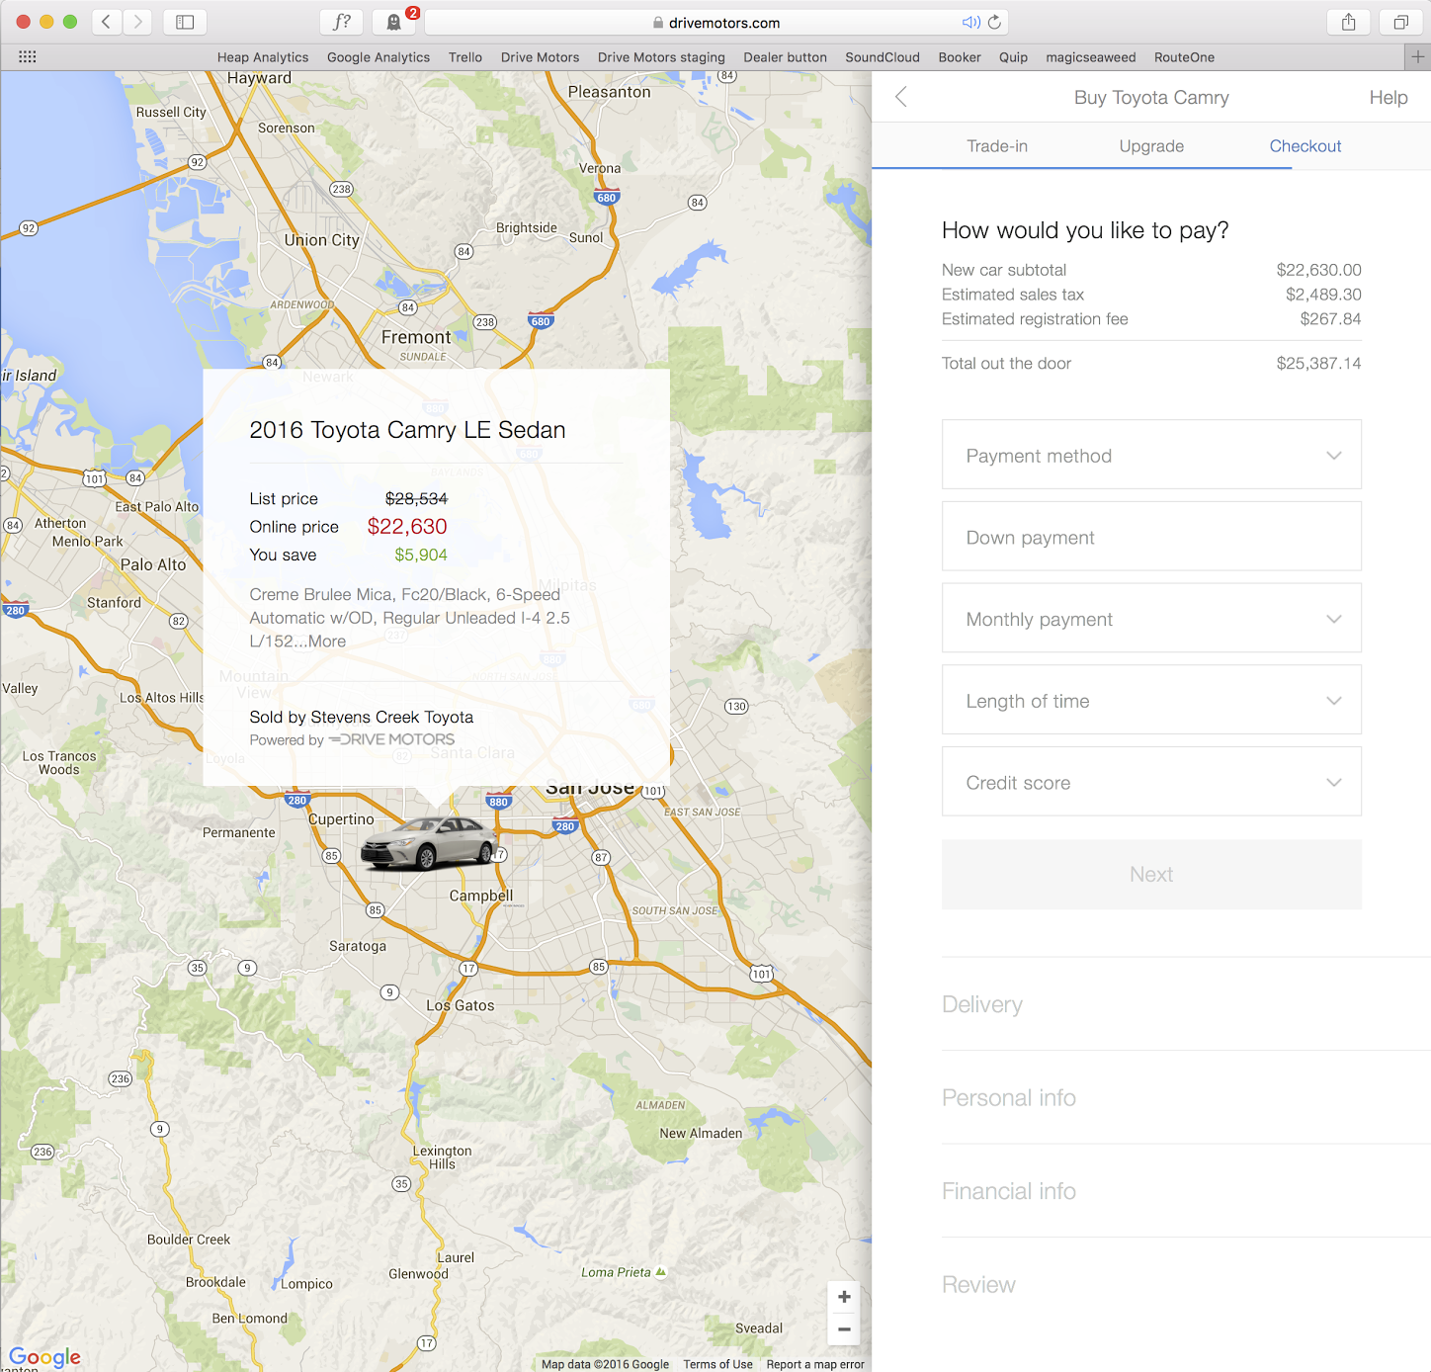Mute the tab audio speaker icon

(970, 22)
